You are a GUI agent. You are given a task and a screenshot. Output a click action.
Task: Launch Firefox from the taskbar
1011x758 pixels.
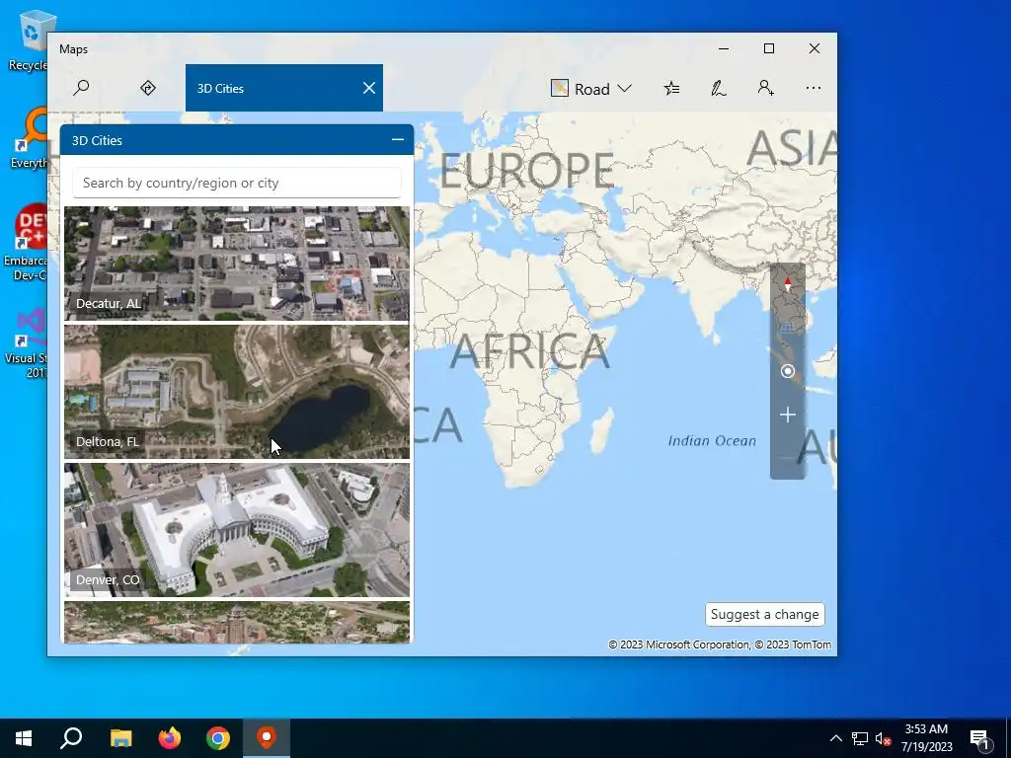[170, 738]
